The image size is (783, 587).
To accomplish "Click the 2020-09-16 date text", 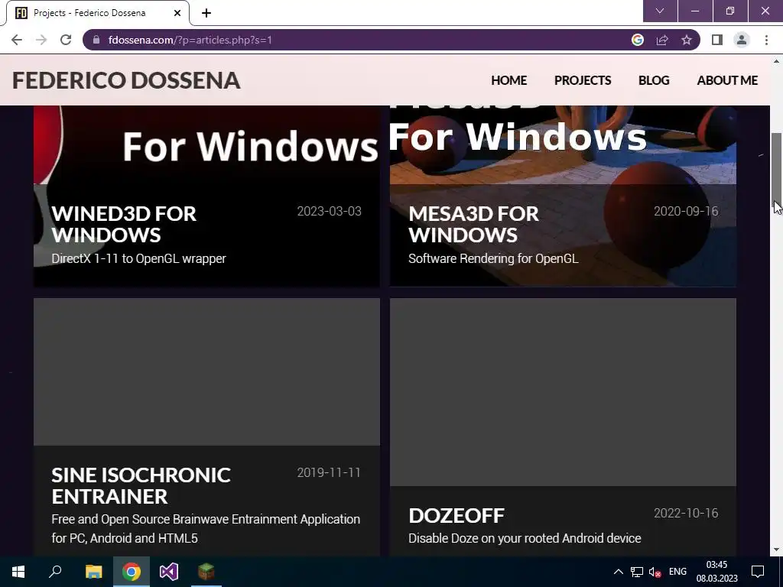I will coord(686,211).
